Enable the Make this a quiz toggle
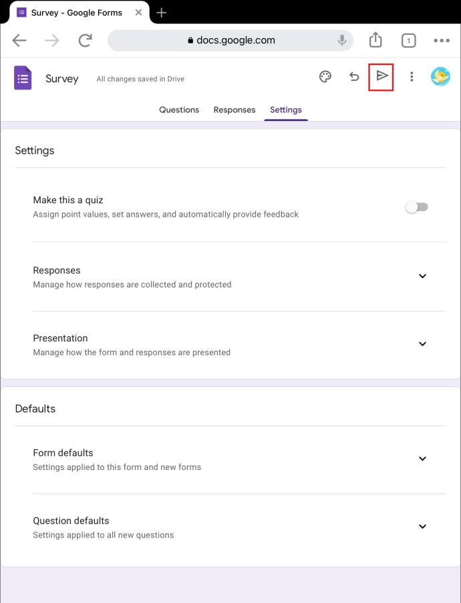This screenshot has height=603, width=461. point(416,207)
